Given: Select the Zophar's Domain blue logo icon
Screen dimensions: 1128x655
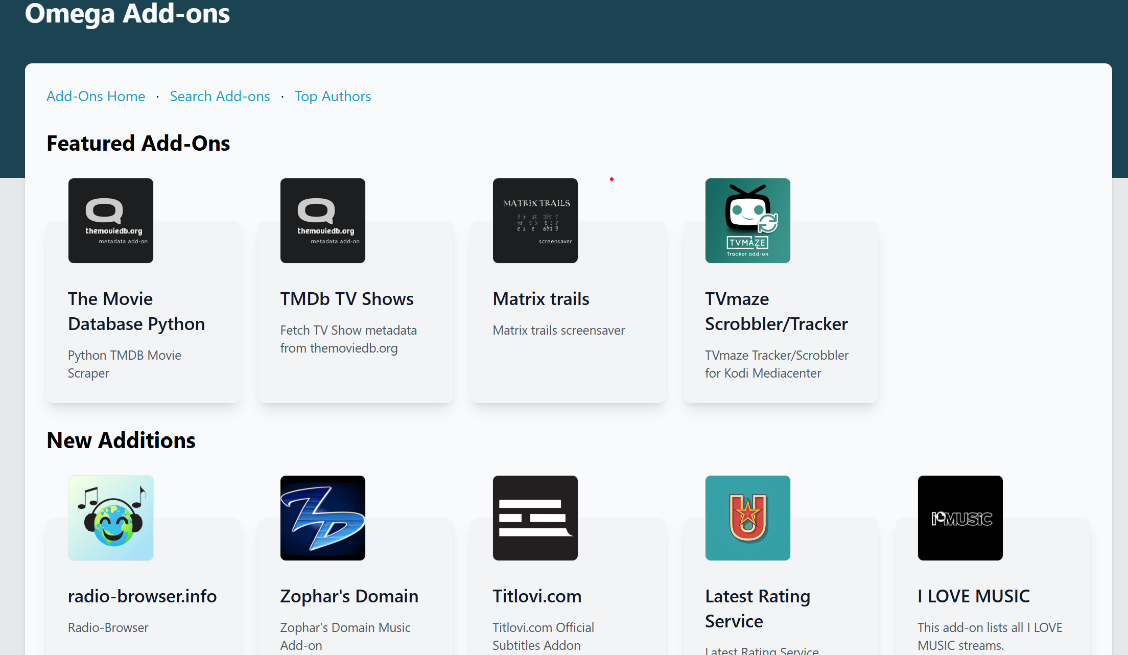Looking at the screenshot, I should click(322, 518).
